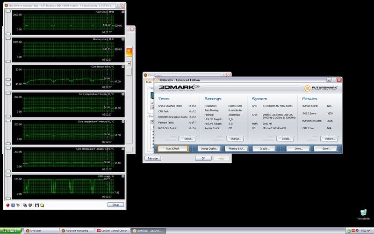Click the red ATI system tray icon
Image resolution: width=374 pixels, height=234 pixels.
353,231
